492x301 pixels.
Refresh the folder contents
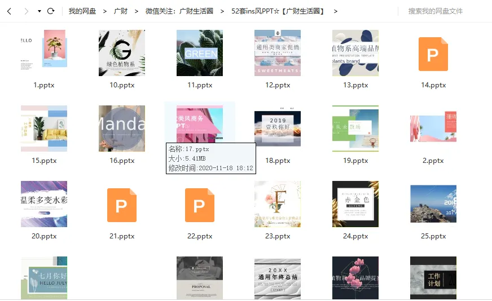[51, 11]
